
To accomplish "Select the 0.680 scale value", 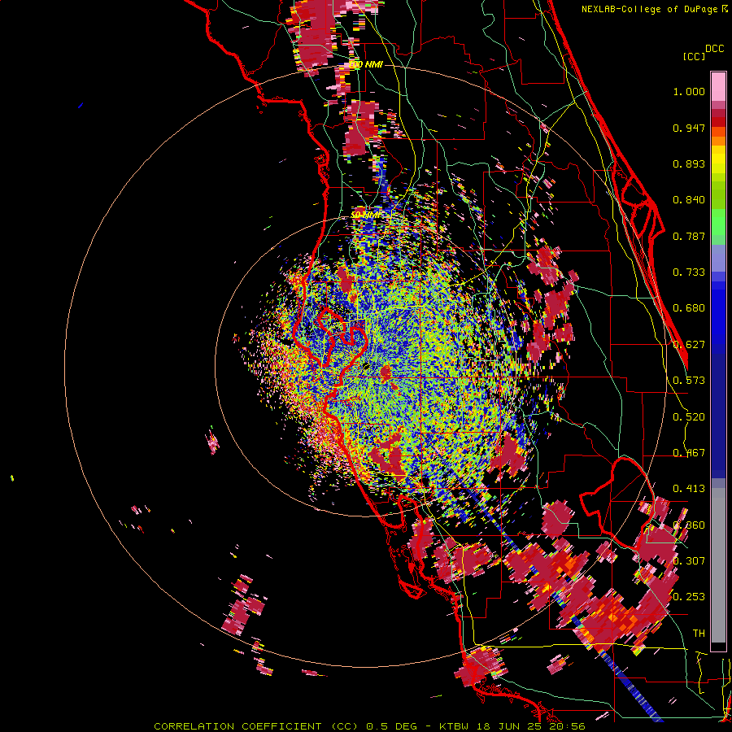I will click(x=689, y=308).
